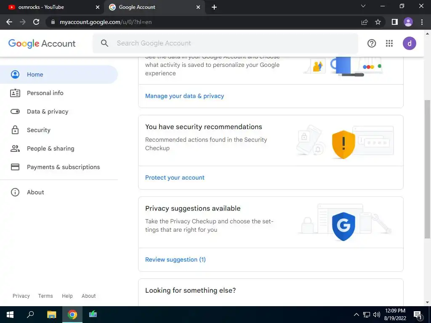Click 'Privacy suggestions available' heading
The width and height of the screenshot is (431, 323).
click(193, 209)
